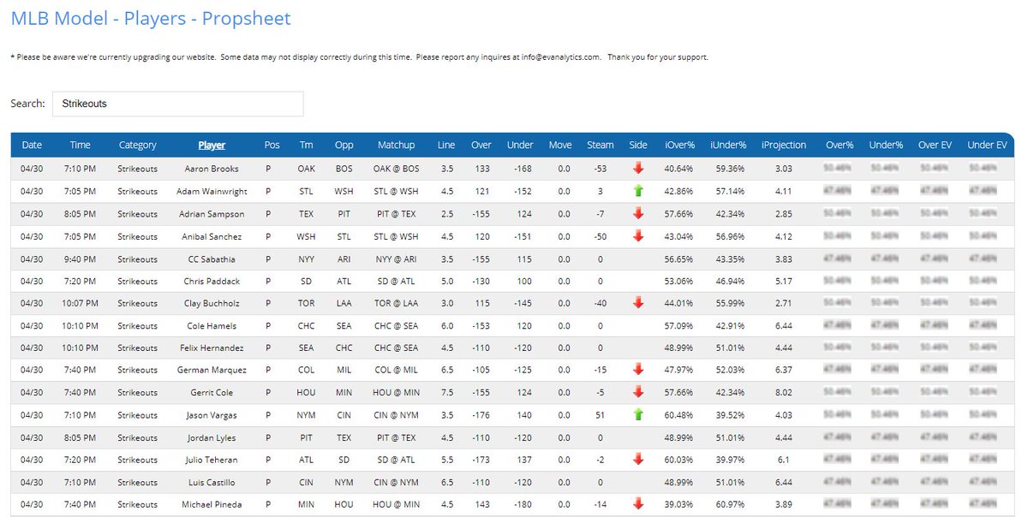This screenshot has height=517, width=1028.
Task: Sort by the Steam column header
Action: pyautogui.click(x=601, y=145)
